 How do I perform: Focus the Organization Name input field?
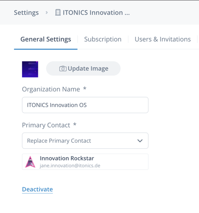tap(85, 105)
